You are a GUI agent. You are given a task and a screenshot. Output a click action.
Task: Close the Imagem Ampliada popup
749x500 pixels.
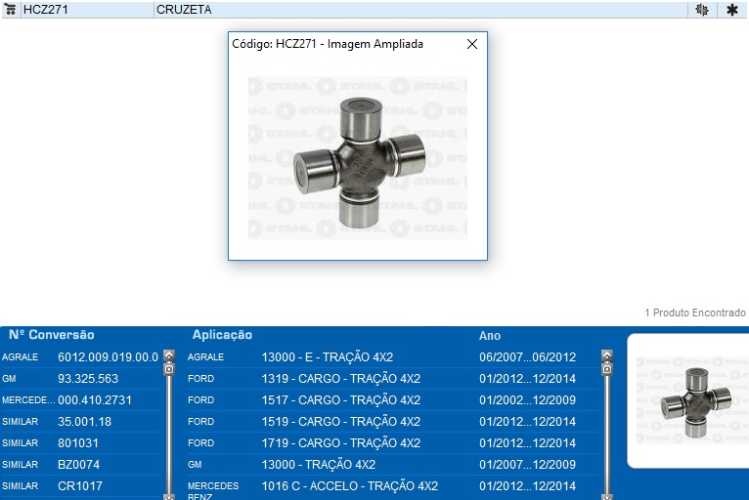pos(472,44)
